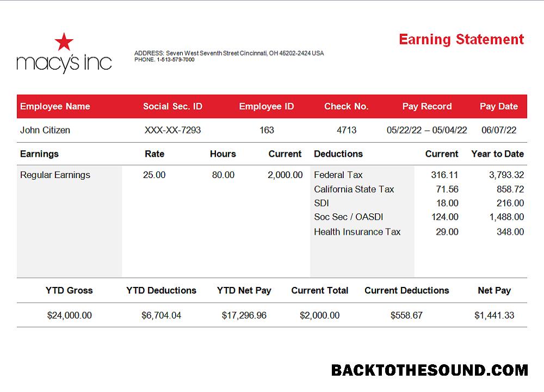Select the Federal Tax label
This screenshot has width=544, height=392.
click(x=338, y=175)
